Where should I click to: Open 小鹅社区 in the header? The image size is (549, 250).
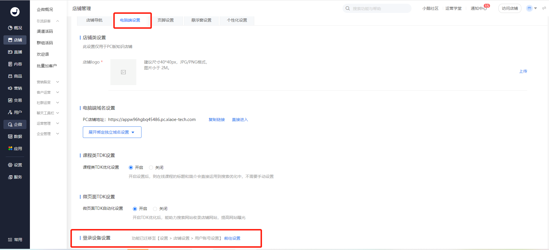pyautogui.click(x=431, y=8)
